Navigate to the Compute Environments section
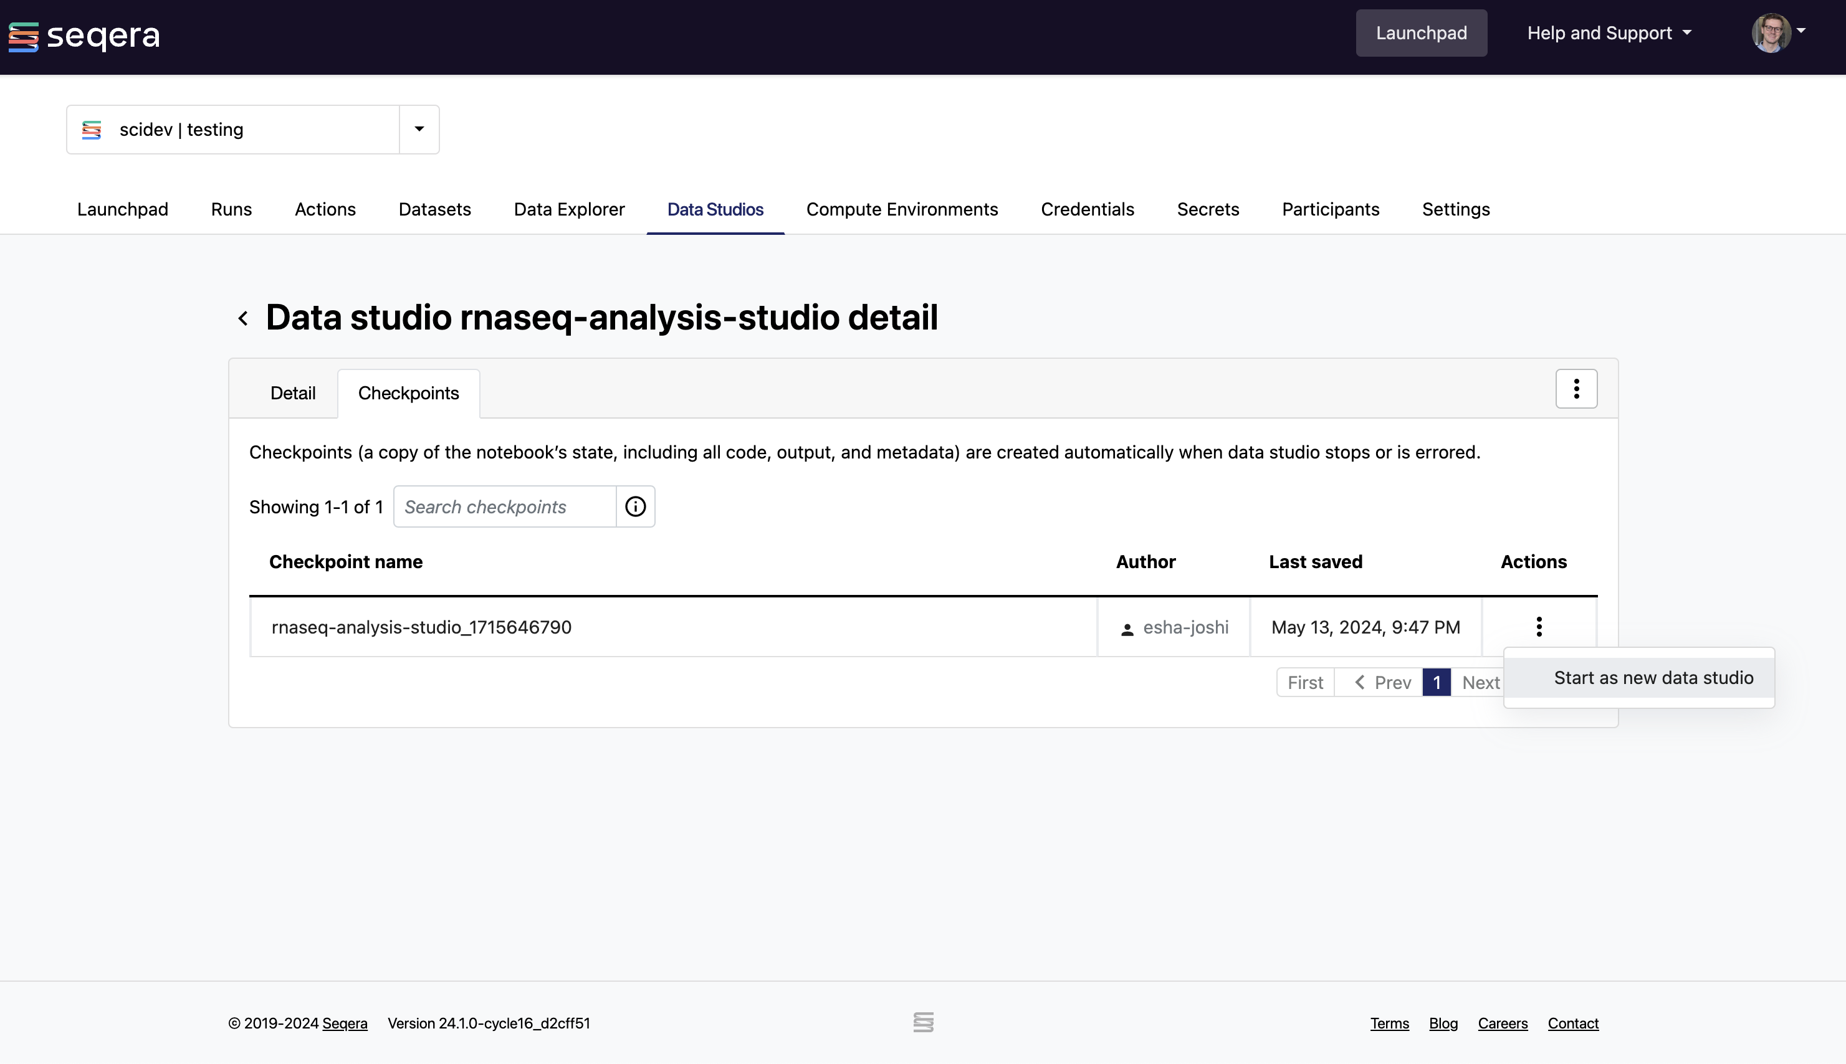The image size is (1846, 1064). click(x=901, y=207)
